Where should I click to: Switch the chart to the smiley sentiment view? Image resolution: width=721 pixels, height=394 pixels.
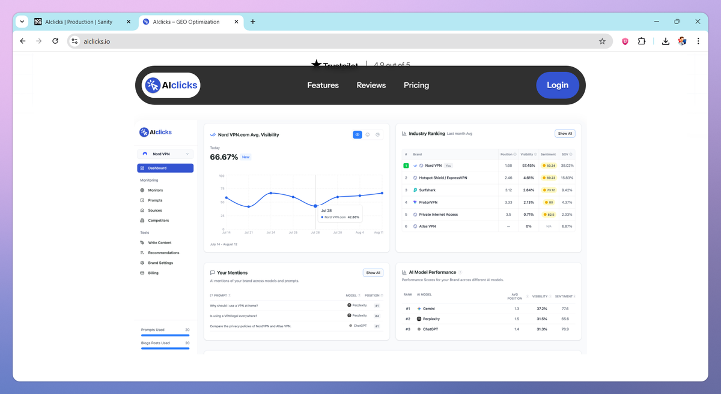click(368, 135)
